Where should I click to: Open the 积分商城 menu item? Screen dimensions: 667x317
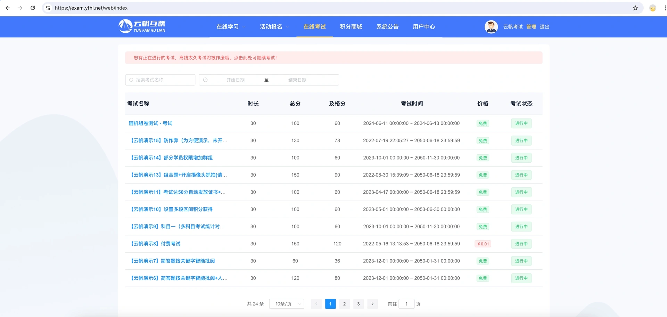[351, 27]
